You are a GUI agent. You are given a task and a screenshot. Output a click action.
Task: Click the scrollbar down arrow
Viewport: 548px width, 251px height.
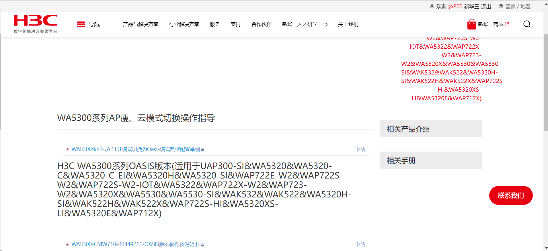point(546,248)
